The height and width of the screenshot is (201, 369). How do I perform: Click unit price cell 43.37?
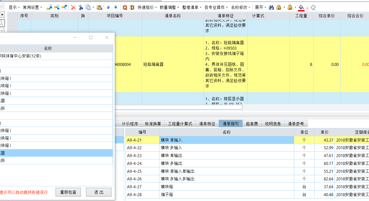tap(325, 140)
